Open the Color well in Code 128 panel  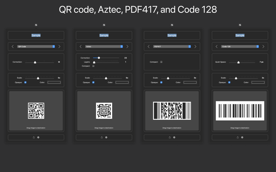(258, 82)
